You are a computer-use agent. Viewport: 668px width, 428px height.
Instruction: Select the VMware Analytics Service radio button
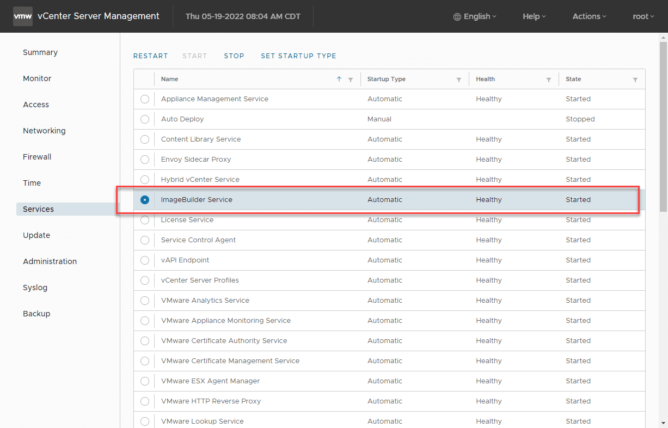coord(145,301)
